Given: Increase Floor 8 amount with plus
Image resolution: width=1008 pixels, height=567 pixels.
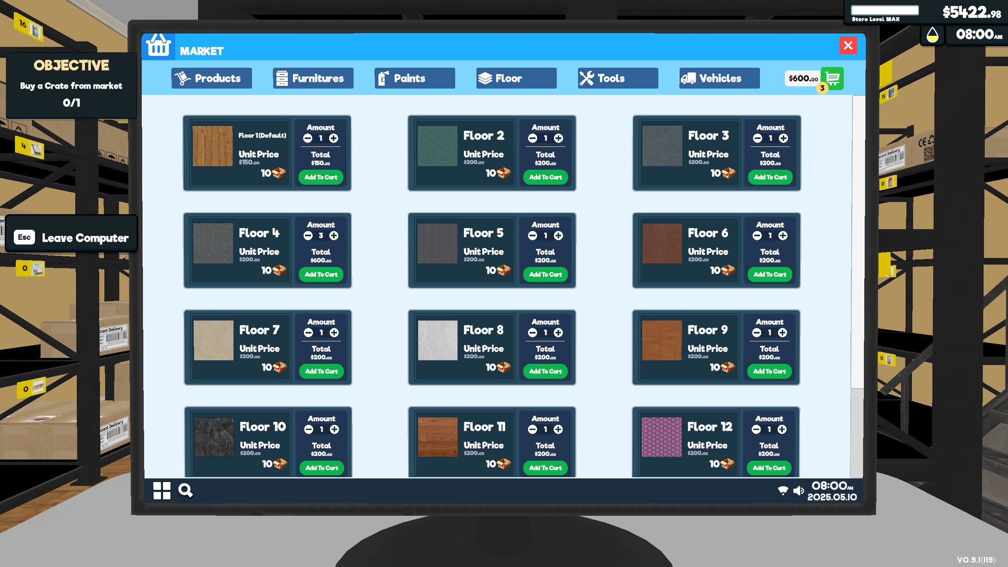Looking at the screenshot, I should point(558,333).
